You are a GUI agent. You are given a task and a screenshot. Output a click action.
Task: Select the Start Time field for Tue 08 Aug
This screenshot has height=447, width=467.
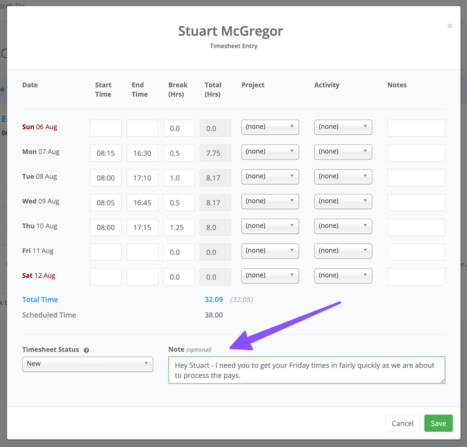point(106,178)
